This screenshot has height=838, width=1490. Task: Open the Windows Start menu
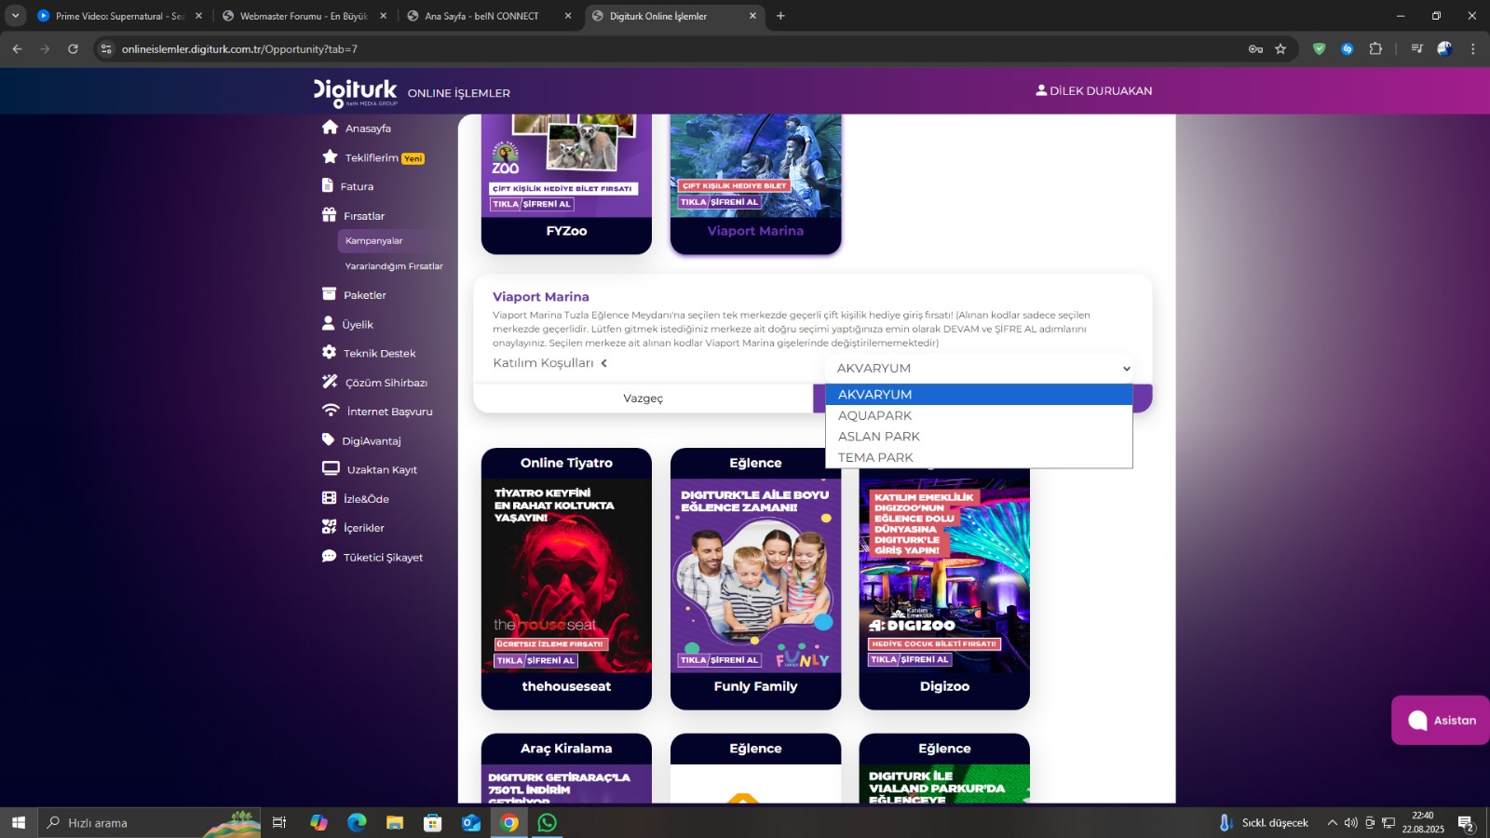[19, 822]
